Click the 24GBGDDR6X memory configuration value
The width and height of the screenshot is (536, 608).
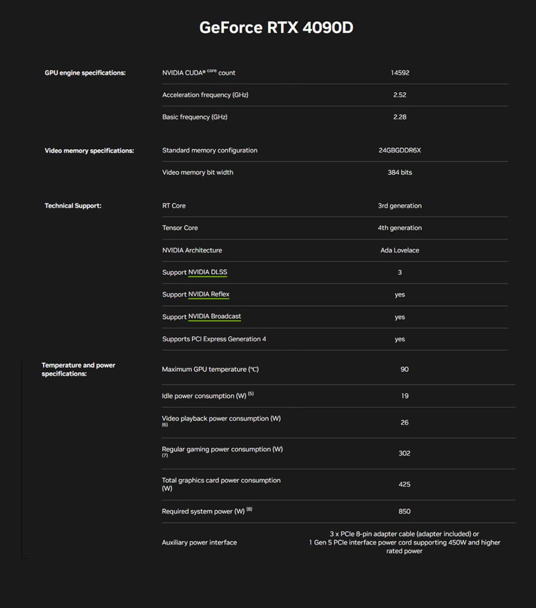tap(400, 150)
